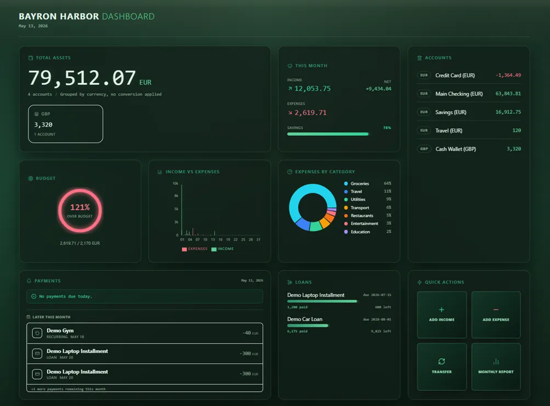550x406 pixels.
Task: Click the '9,825 left' loan text
Action: point(381,331)
